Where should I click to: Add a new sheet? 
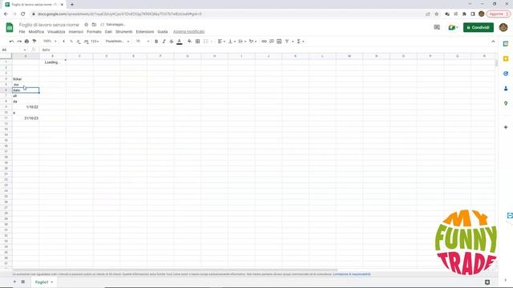pos(14,282)
